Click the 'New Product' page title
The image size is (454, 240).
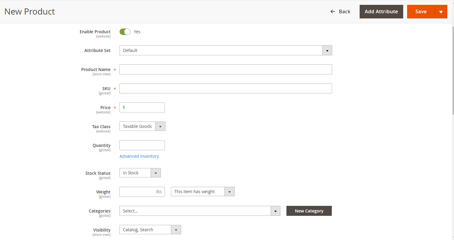tap(30, 11)
